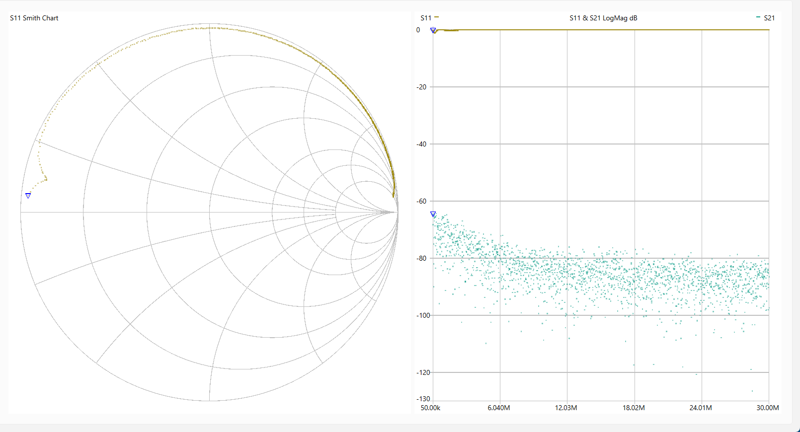Image resolution: width=800 pixels, height=432 pixels.
Task: Click the S21 legend color dash
Action: [758, 17]
